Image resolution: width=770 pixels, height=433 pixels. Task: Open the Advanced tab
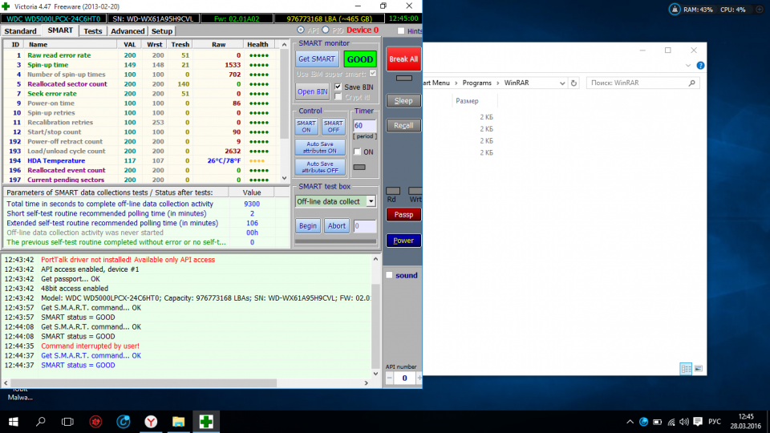[128, 31]
